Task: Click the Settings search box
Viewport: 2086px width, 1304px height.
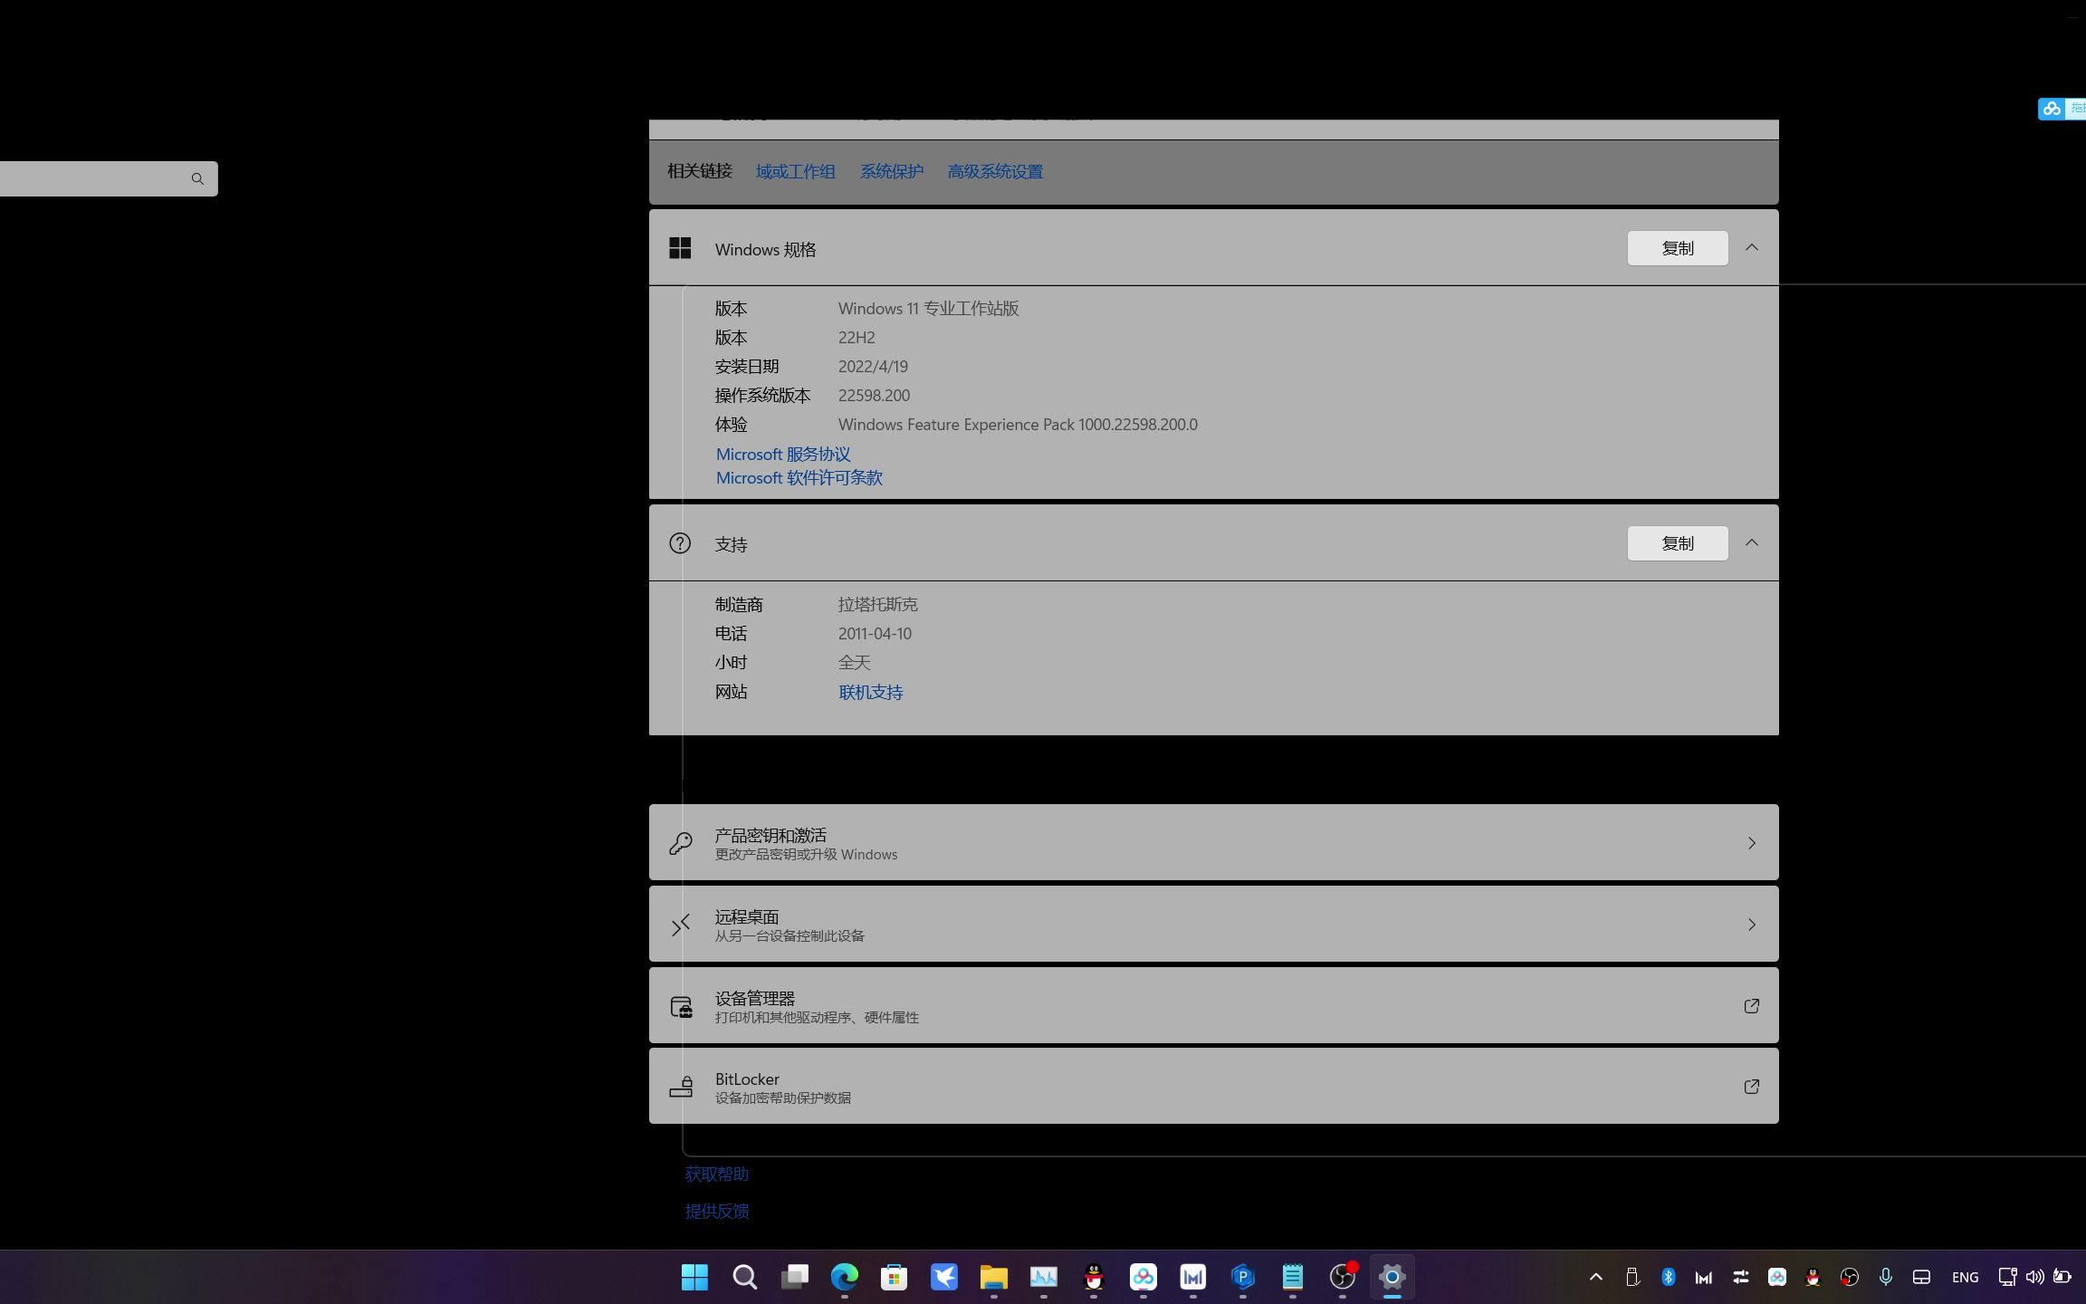Action: click(x=109, y=178)
